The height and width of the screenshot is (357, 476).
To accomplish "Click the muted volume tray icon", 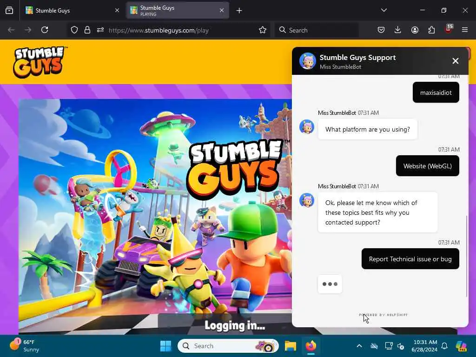I will pyautogui.click(x=401, y=346).
